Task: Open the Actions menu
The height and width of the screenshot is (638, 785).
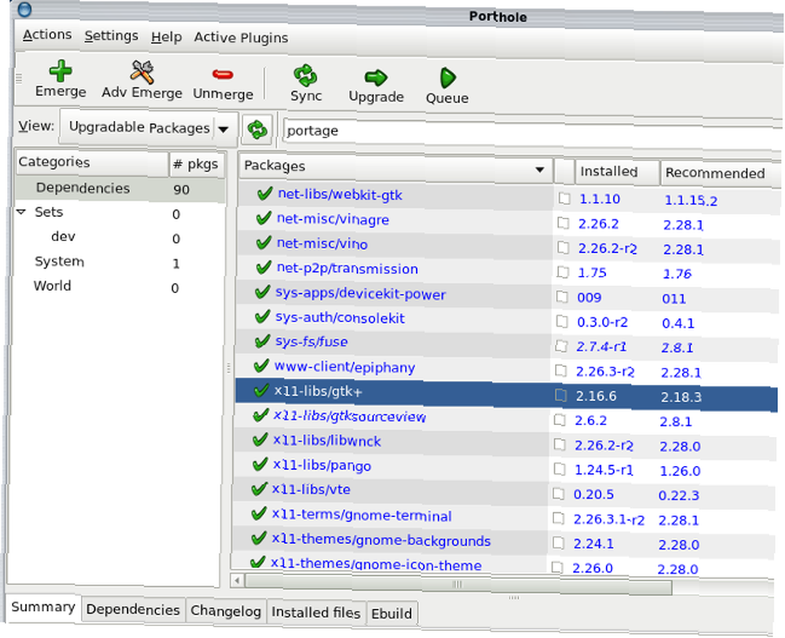Action: [x=47, y=35]
